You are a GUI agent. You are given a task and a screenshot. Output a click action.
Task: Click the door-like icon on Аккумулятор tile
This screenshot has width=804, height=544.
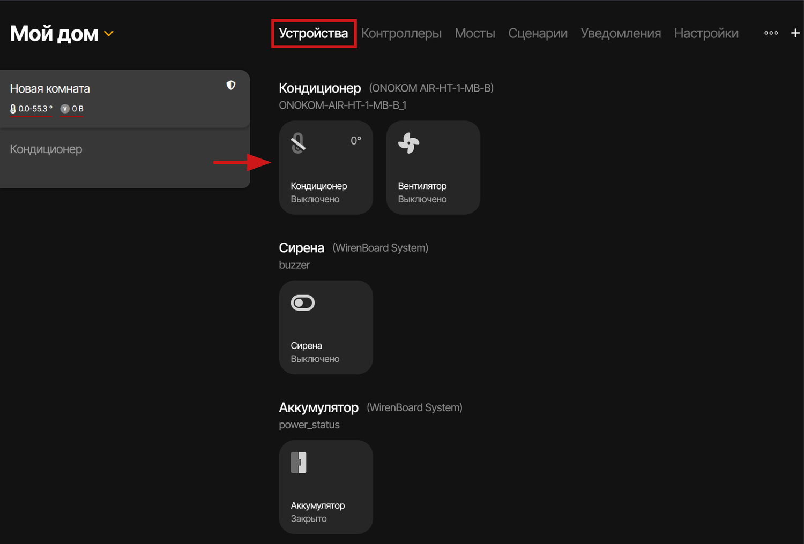coord(299,463)
